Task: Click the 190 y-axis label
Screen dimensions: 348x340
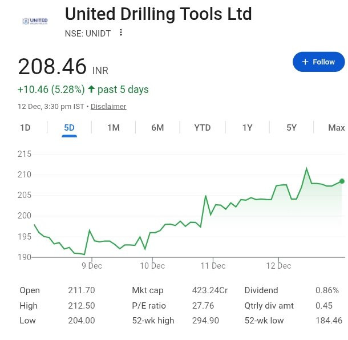Action: (x=25, y=257)
